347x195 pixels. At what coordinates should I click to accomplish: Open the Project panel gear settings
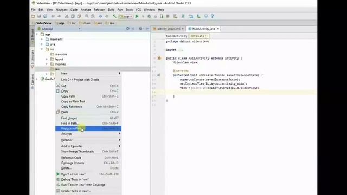[x=140, y=29]
